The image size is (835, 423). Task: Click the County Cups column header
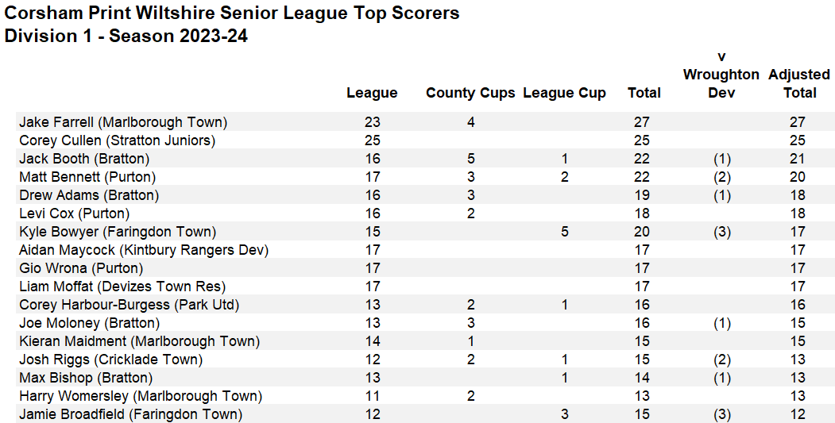[470, 93]
